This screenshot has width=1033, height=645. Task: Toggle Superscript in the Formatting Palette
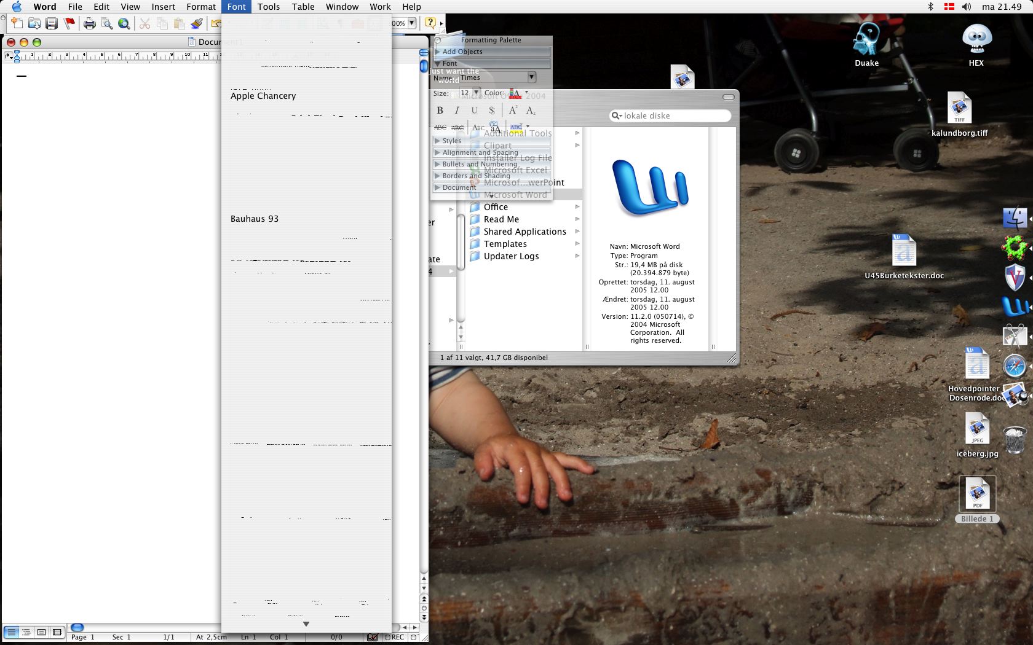point(513,111)
